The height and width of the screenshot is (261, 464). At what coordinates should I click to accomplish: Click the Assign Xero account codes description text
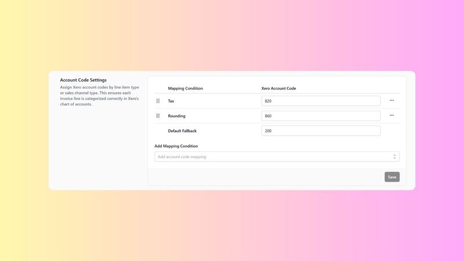[99, 96]
